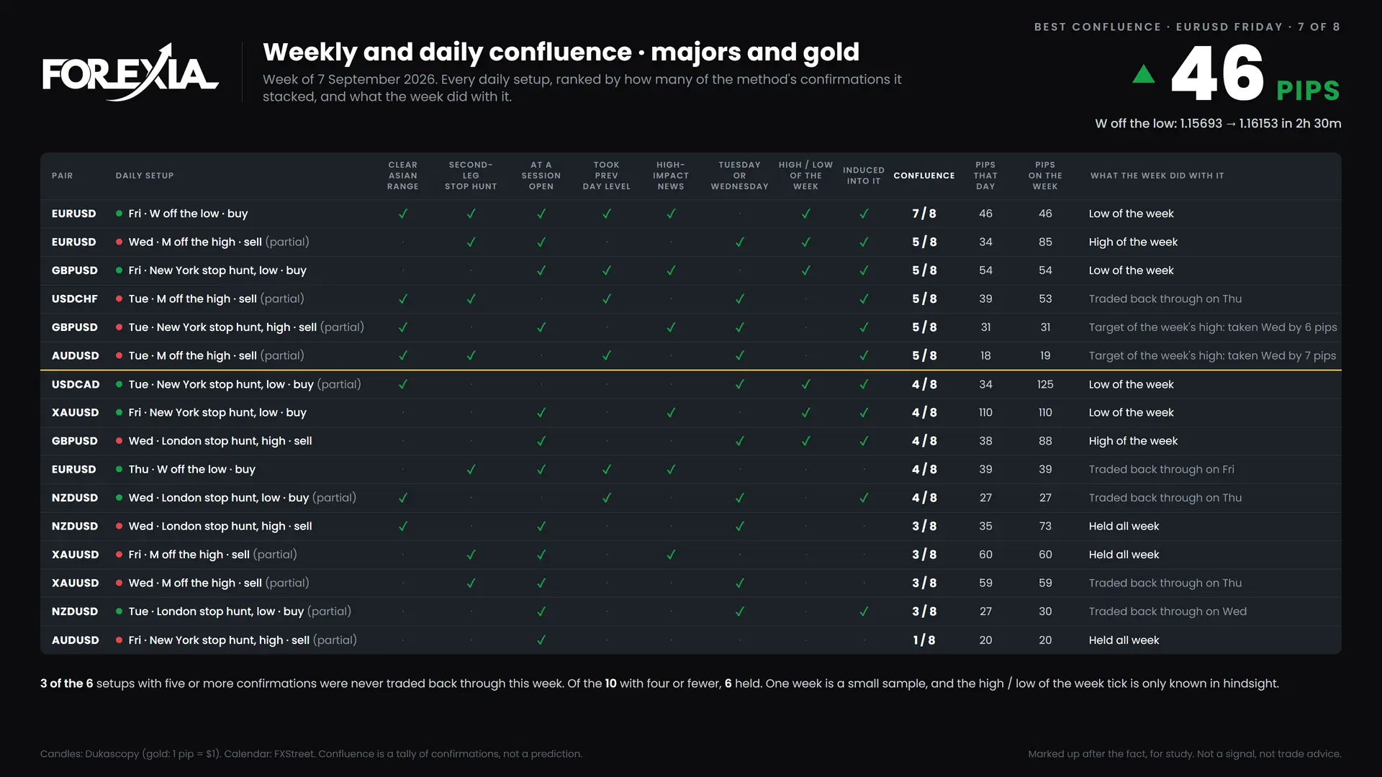Click 'Target of the week's high: taken Wed by 6 pips'

[1213, 327]
